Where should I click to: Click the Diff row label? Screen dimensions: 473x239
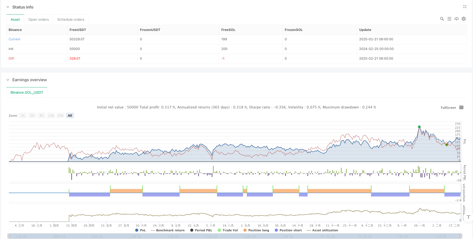(11, 58)
